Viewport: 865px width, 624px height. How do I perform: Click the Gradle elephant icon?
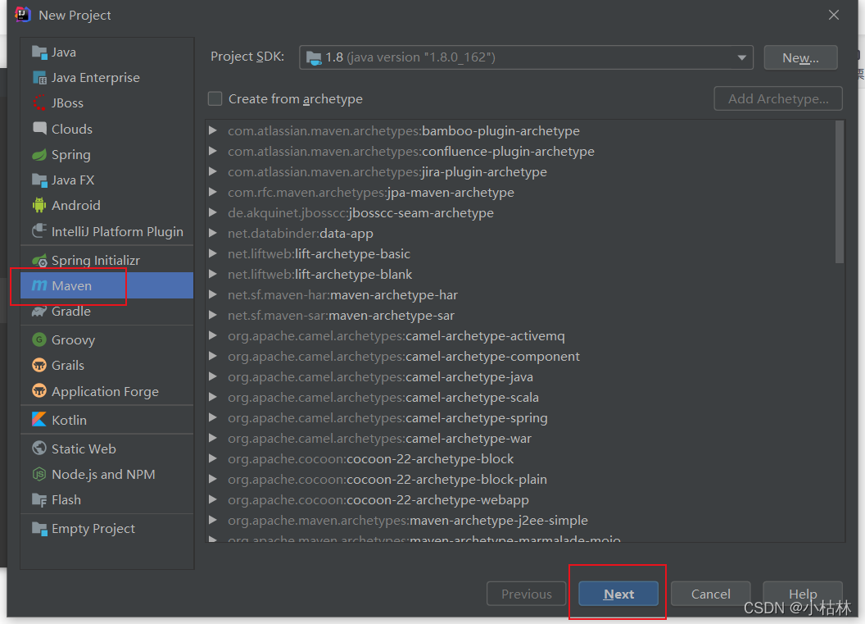coord(39,312)
